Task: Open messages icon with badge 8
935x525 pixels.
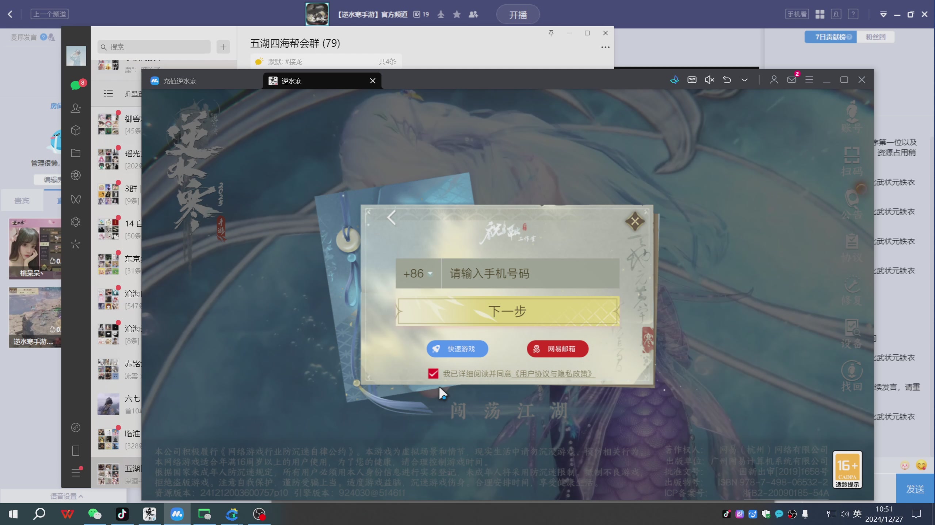Action: (76, 85)
